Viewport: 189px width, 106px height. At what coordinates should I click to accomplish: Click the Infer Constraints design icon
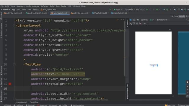[141, 24]
